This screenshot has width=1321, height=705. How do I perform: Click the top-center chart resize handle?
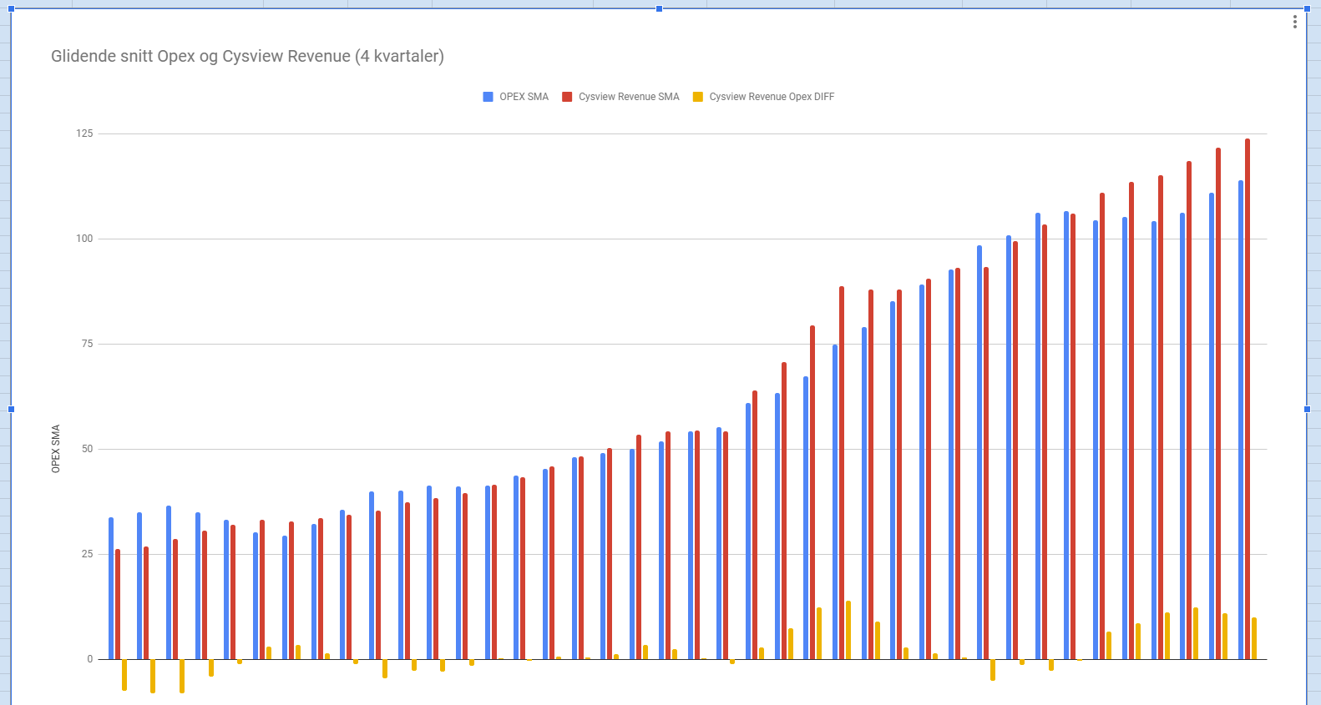(x=659, y=8)
